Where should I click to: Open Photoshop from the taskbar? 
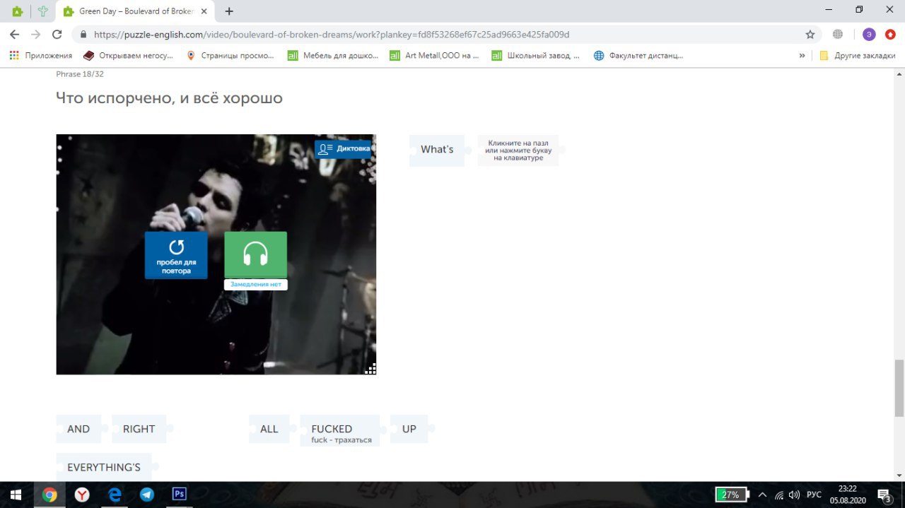(180, 495)
